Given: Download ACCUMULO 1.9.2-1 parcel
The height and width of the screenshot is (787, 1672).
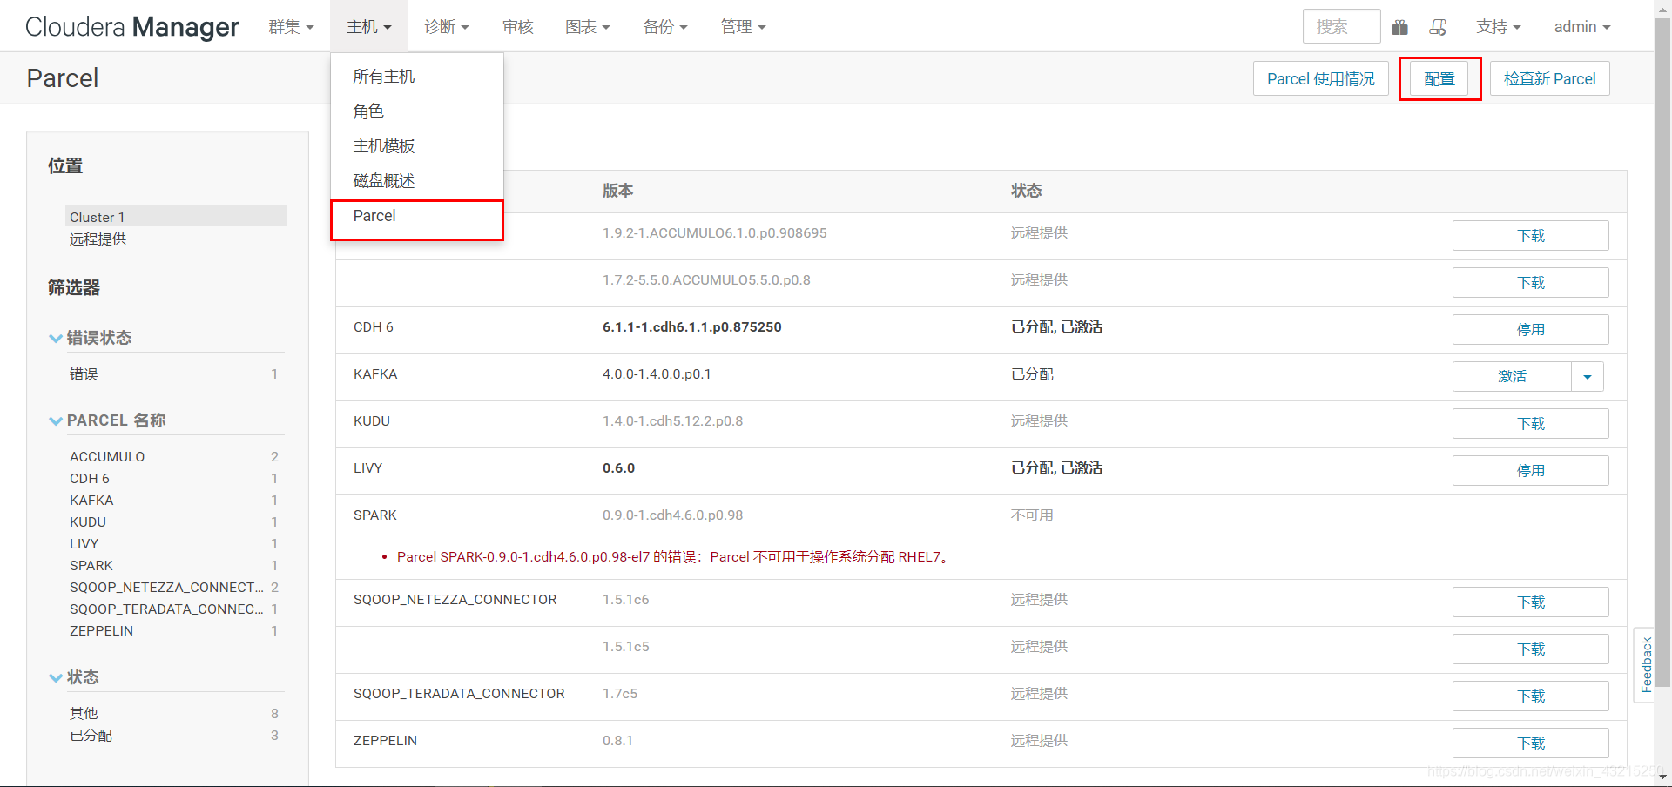Looking at the screenshot, I should click(1530, 236).
